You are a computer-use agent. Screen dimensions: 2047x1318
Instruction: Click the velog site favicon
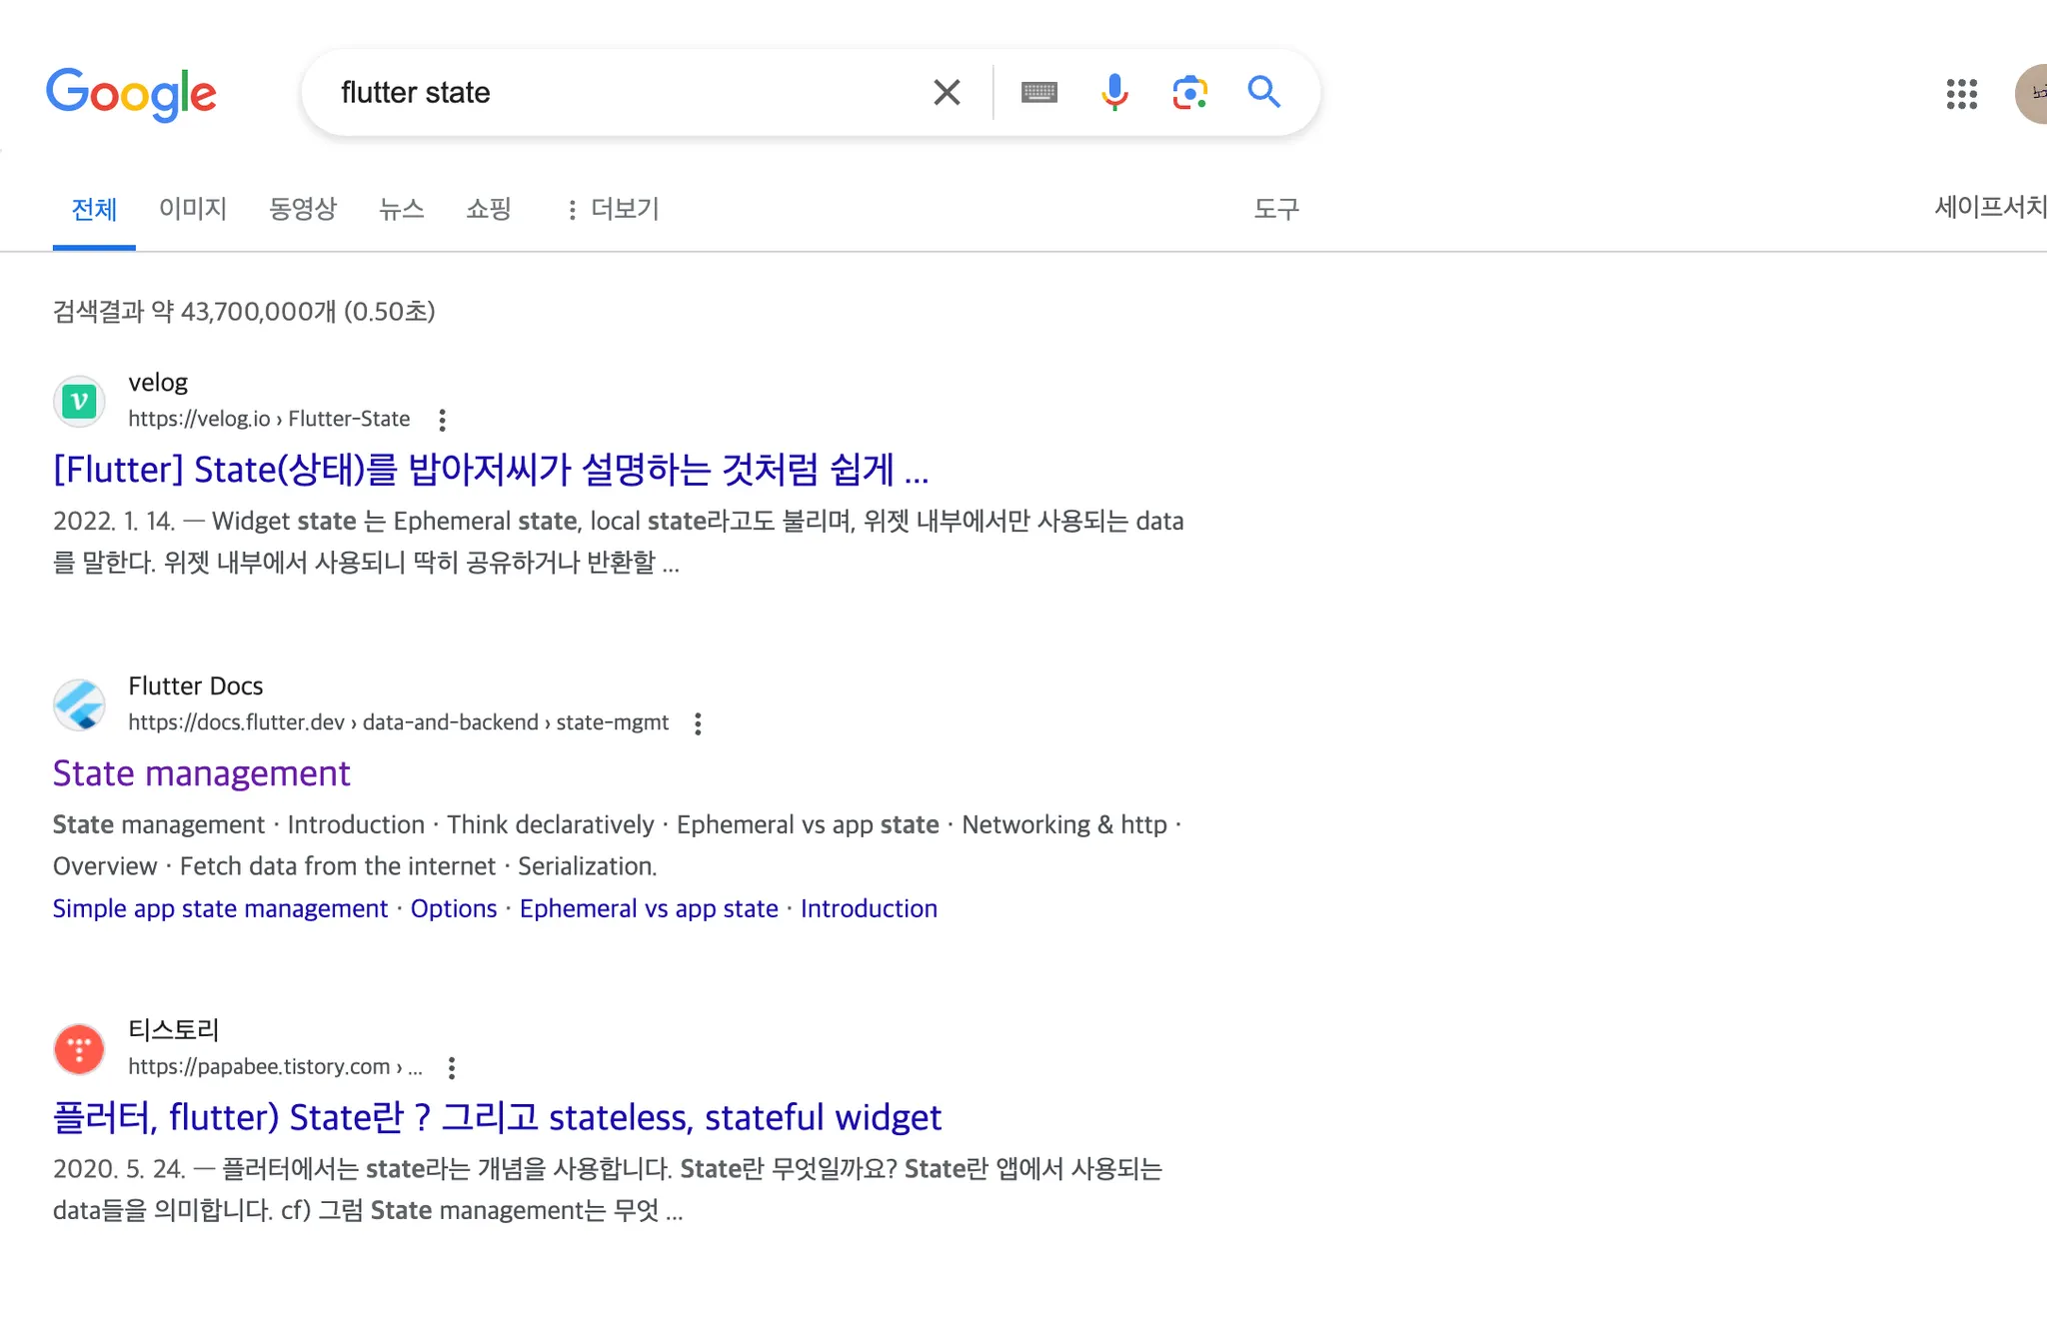click(79, 402)
